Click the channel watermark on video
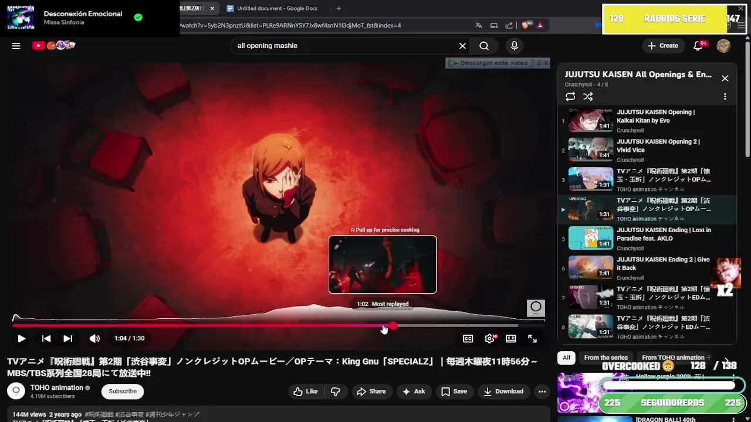751x422 pixels. (x=536, y=308)
